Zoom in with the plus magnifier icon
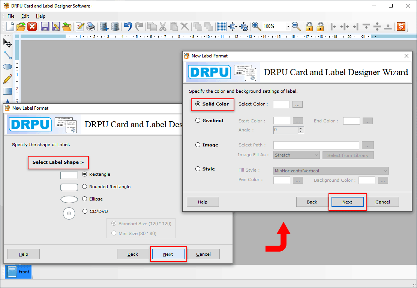417x288 pixels. point(256,26)
